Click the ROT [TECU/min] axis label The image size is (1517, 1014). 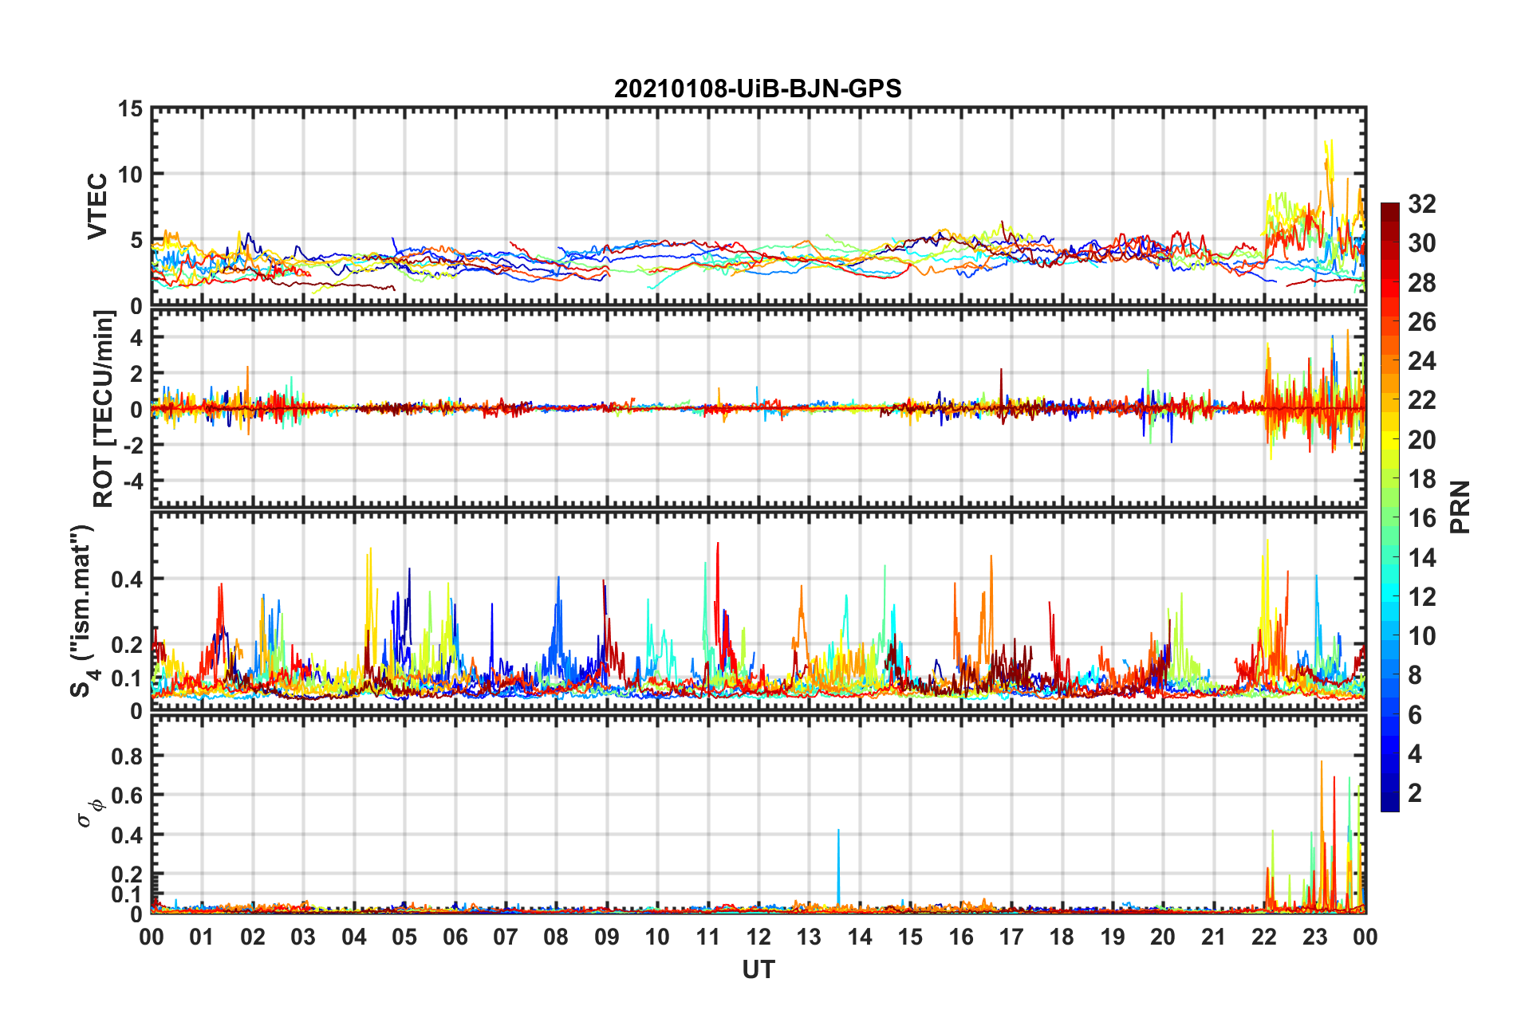click(103, 409)
